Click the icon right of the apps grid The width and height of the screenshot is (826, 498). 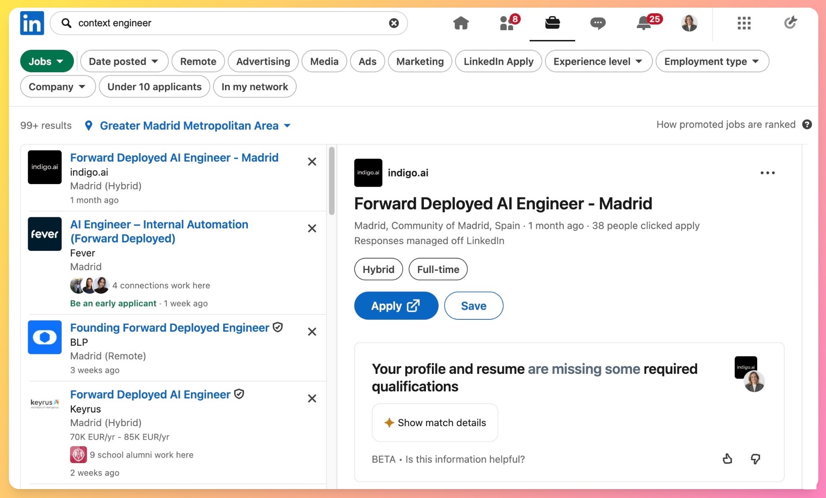click(x=790, y=23)
